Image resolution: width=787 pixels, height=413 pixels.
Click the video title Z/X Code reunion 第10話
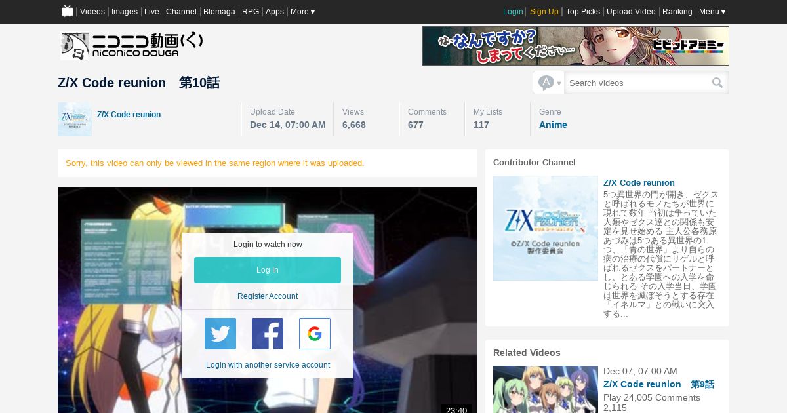pos(138,83)
